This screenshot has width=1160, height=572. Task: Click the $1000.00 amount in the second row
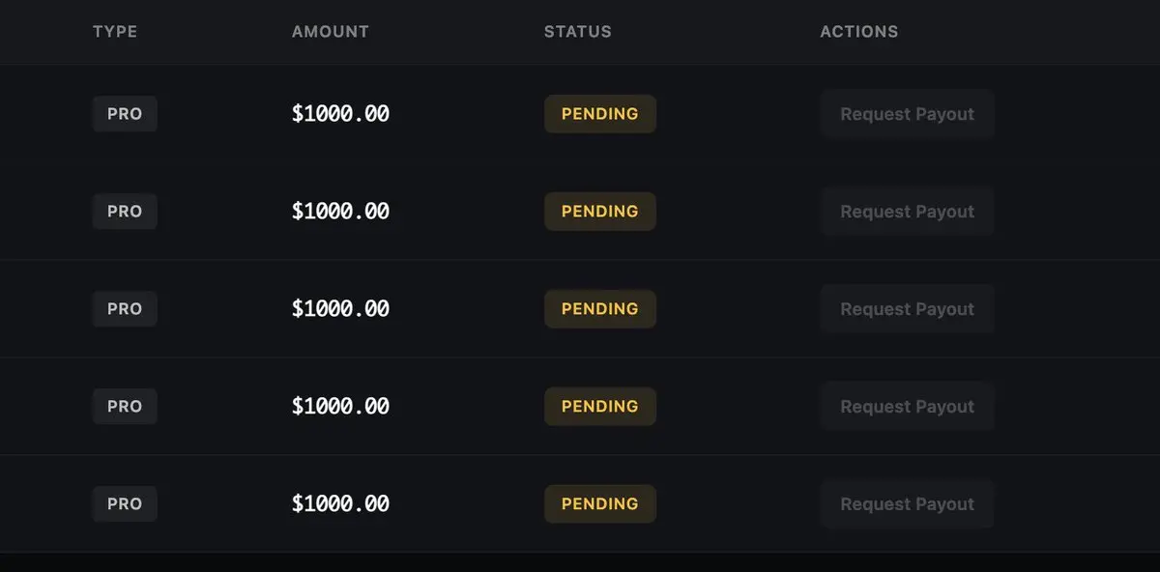[x=340, y=212]
